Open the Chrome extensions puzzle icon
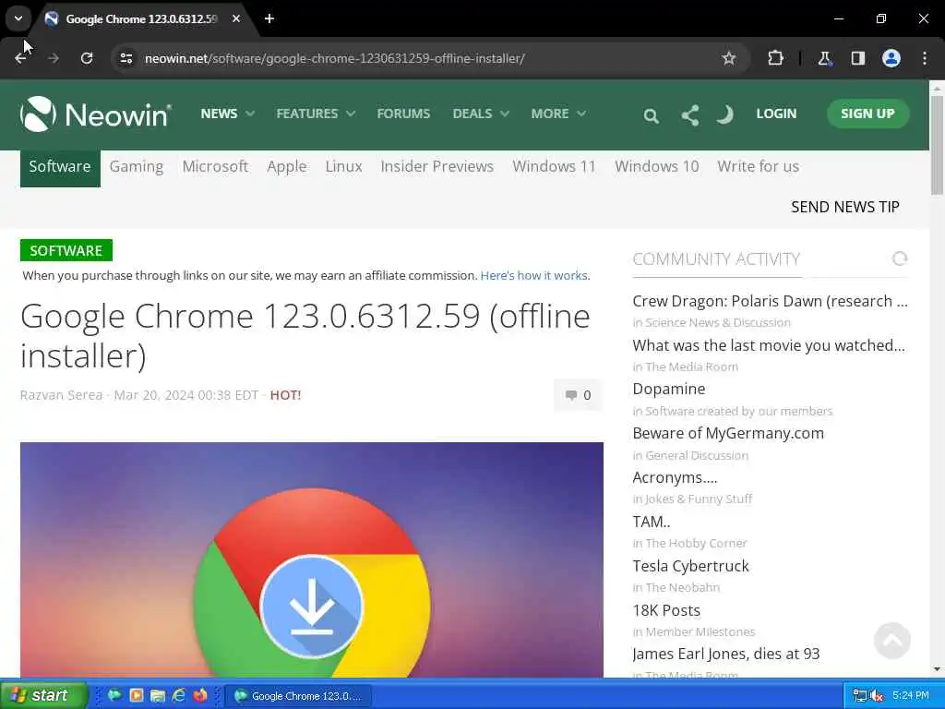This screenshot has height=709, width=945. pos(775,58)
